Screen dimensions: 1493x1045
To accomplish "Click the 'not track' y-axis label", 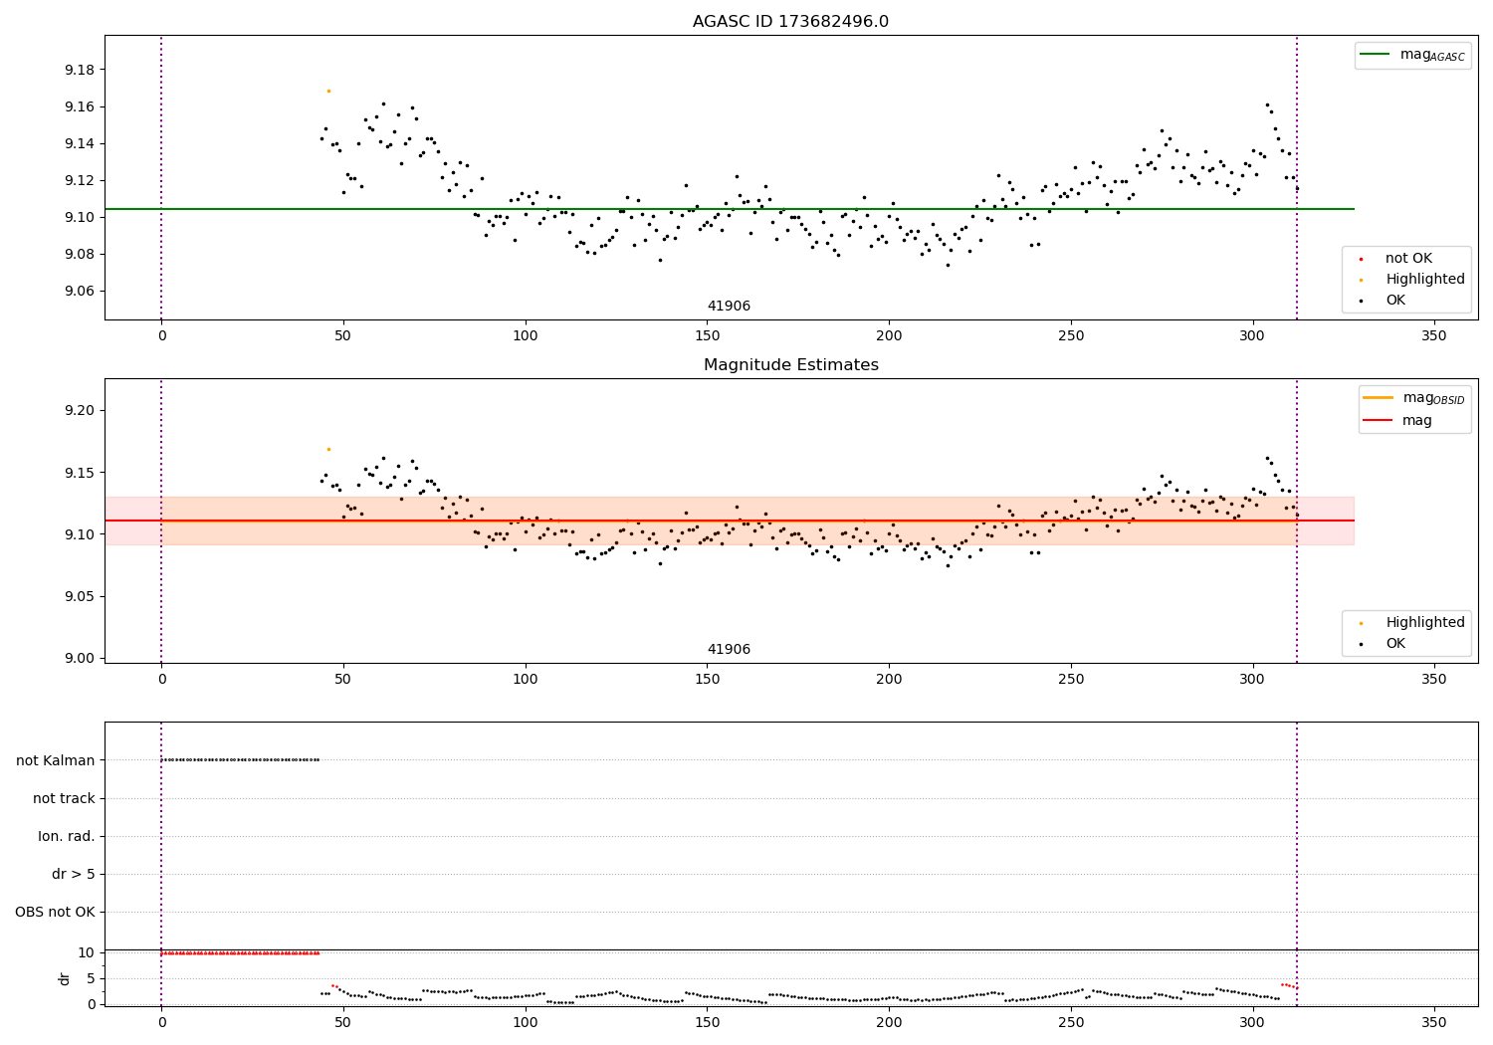I will [64, 798].
